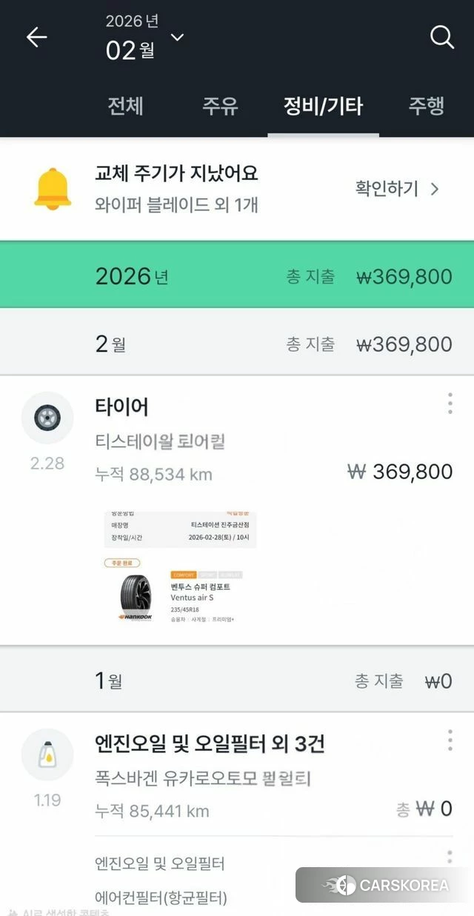474x916 pixels.
Task: Tap the yellow bell notification icon
Action: pos(53,189)
